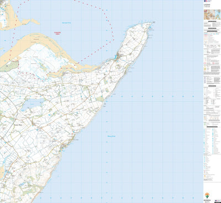Viewport: 221px width, 203px height.
Task: Click the green woodland area beside the sands
Action: [x=9, y=66]
